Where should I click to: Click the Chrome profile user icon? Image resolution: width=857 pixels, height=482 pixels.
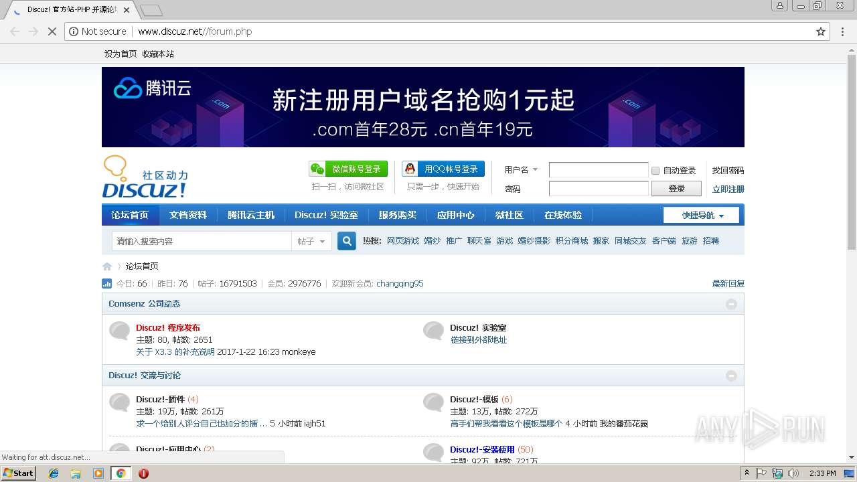779,5
